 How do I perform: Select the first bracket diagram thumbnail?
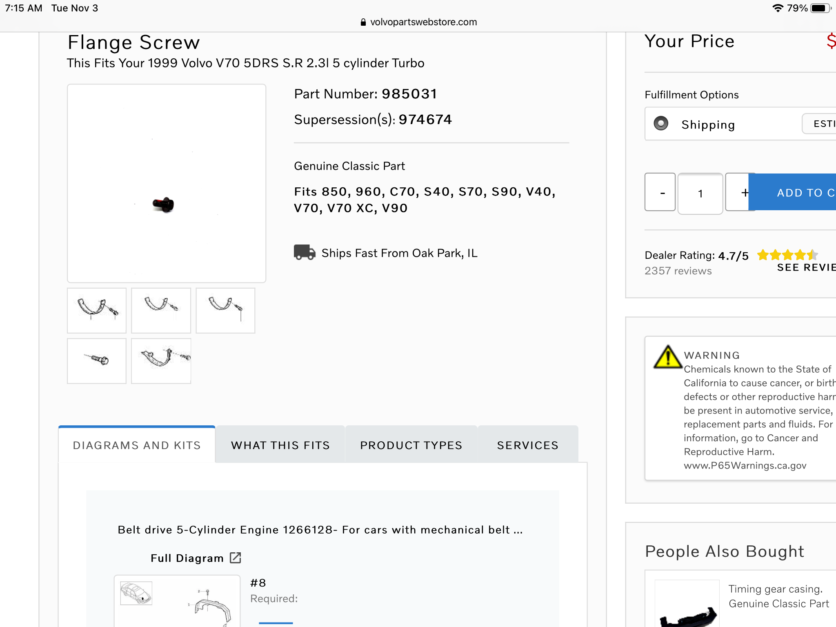pyautogui.click(x=97, y=310)
